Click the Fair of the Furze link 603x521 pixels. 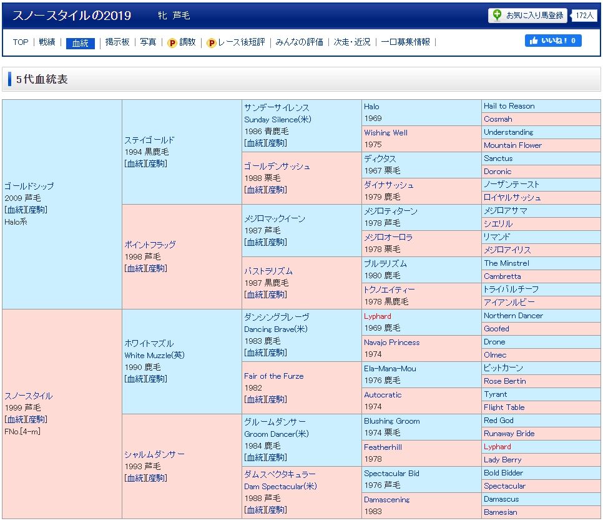pyautogui.click(x=274, y=376)
